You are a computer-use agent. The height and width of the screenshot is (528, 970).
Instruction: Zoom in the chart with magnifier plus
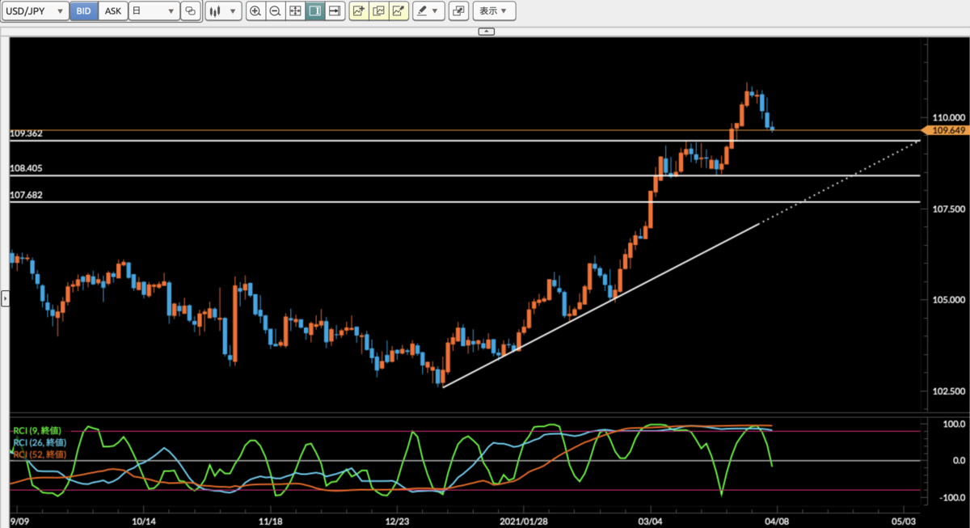click(x=255, y=11)
